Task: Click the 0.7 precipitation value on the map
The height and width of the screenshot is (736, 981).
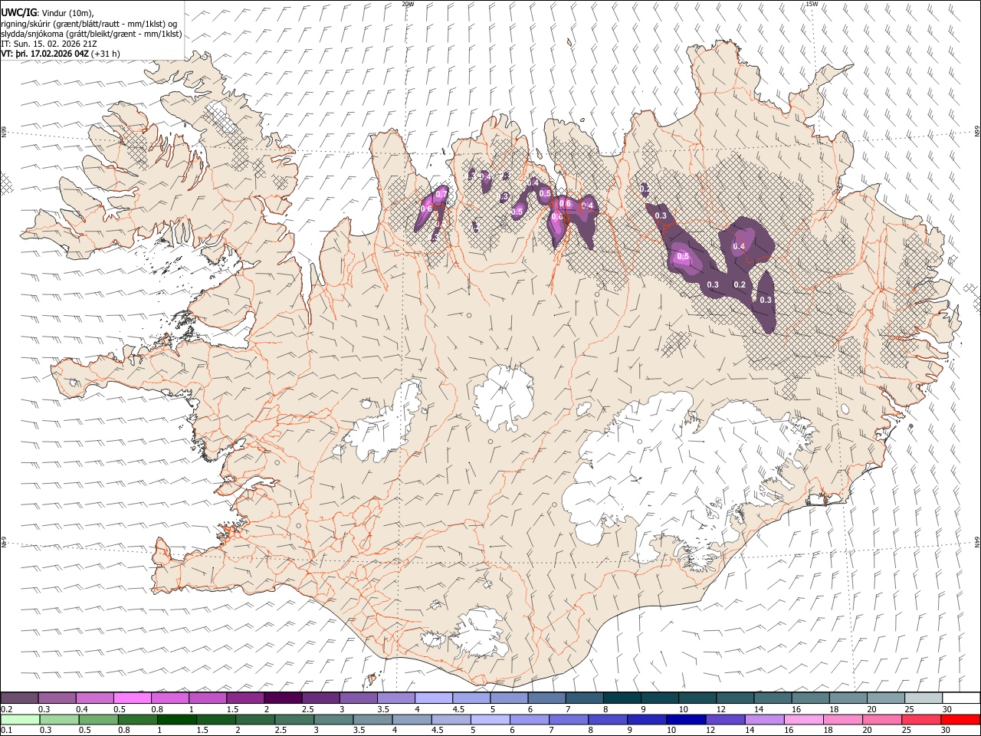Action: (441, 195)
